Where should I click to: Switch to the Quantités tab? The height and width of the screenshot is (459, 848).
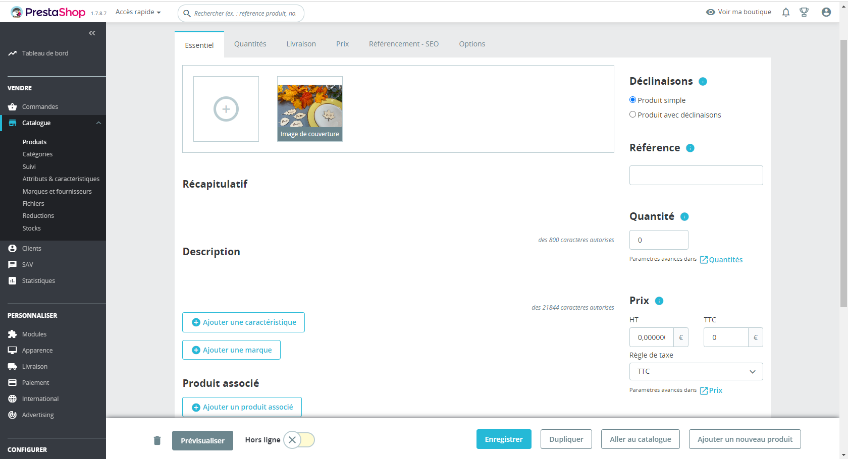tap(250, 44)
